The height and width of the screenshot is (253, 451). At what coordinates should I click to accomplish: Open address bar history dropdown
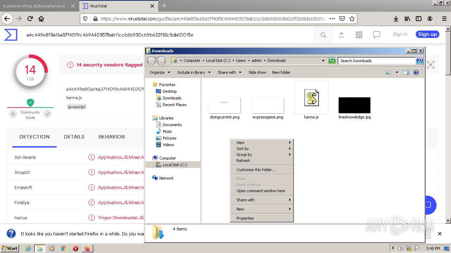tap(323, 60)
